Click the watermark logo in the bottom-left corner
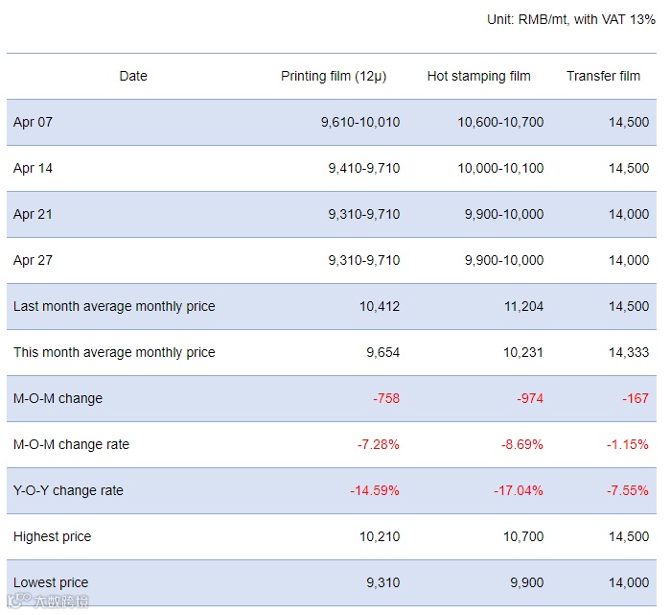Viewport: 671px width, 615px height. 46,602
